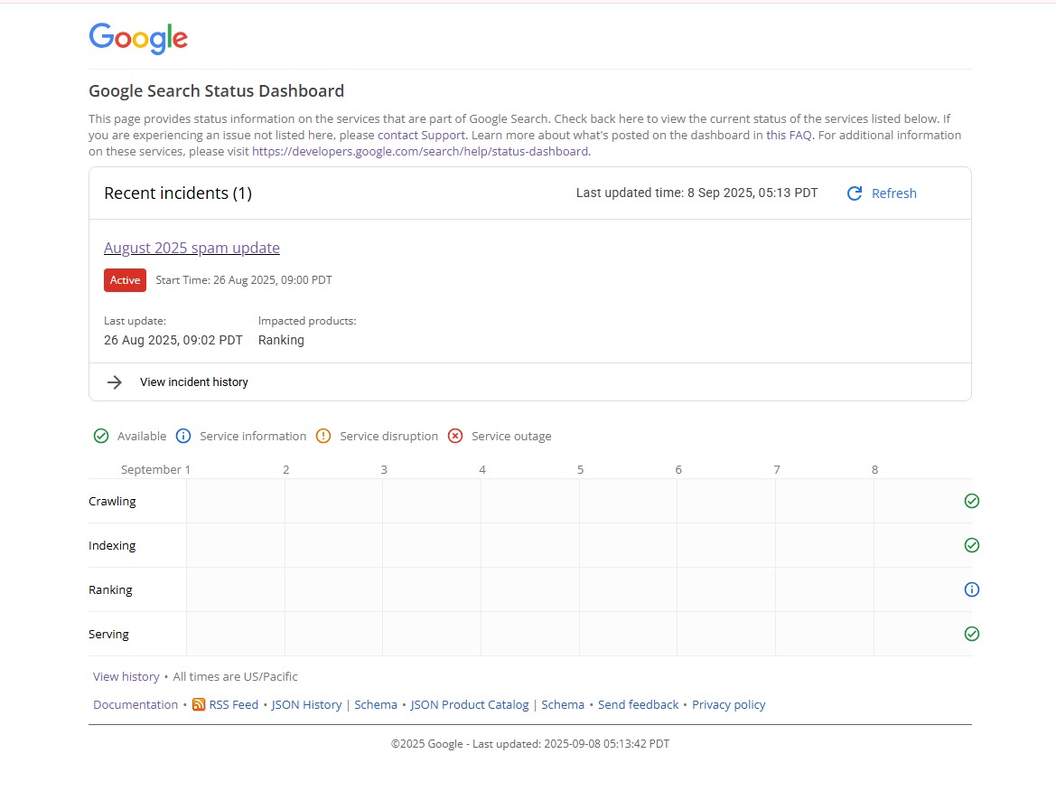The width and height of the screenshot is (1056, 801).
Task: Open the Documentation link
Action: pos(136,704)
